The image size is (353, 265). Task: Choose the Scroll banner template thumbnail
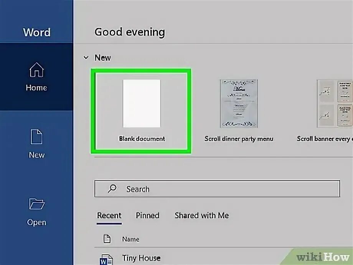point(335,104)
